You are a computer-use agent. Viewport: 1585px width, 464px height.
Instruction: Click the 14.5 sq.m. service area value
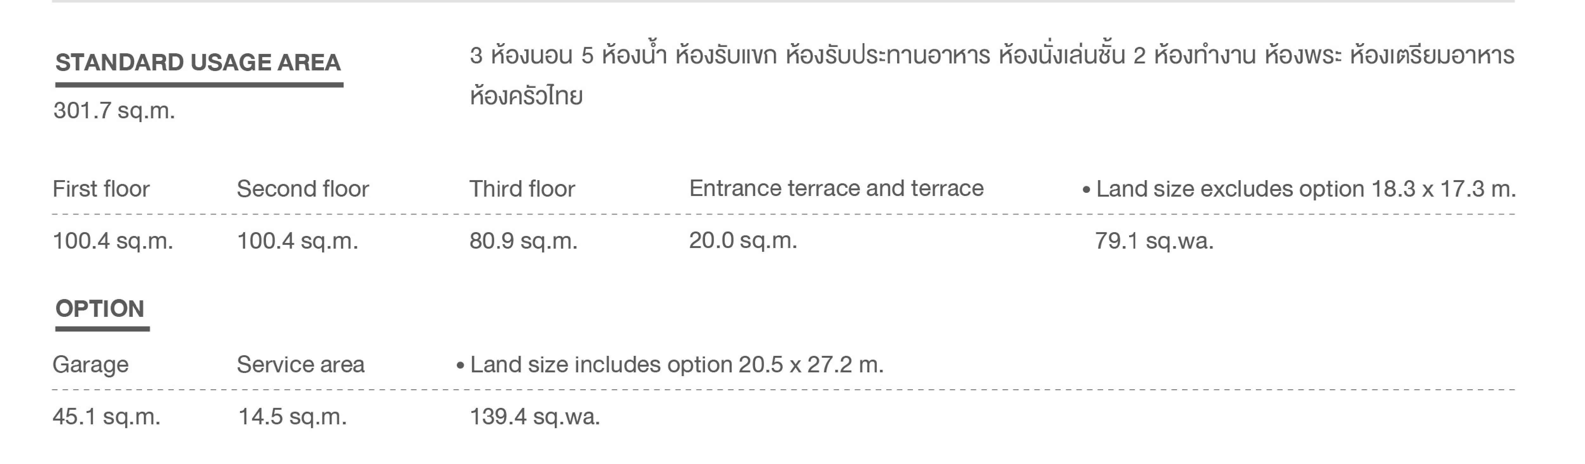click(x=293, y=417)
